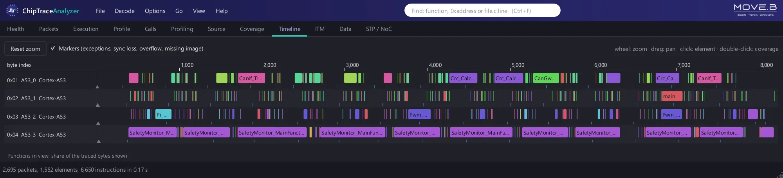Click the 0x04 A53_3 Cortex-A53 row label
The width and height of the screenshot is (783, 178).
(x=36, y=135)
